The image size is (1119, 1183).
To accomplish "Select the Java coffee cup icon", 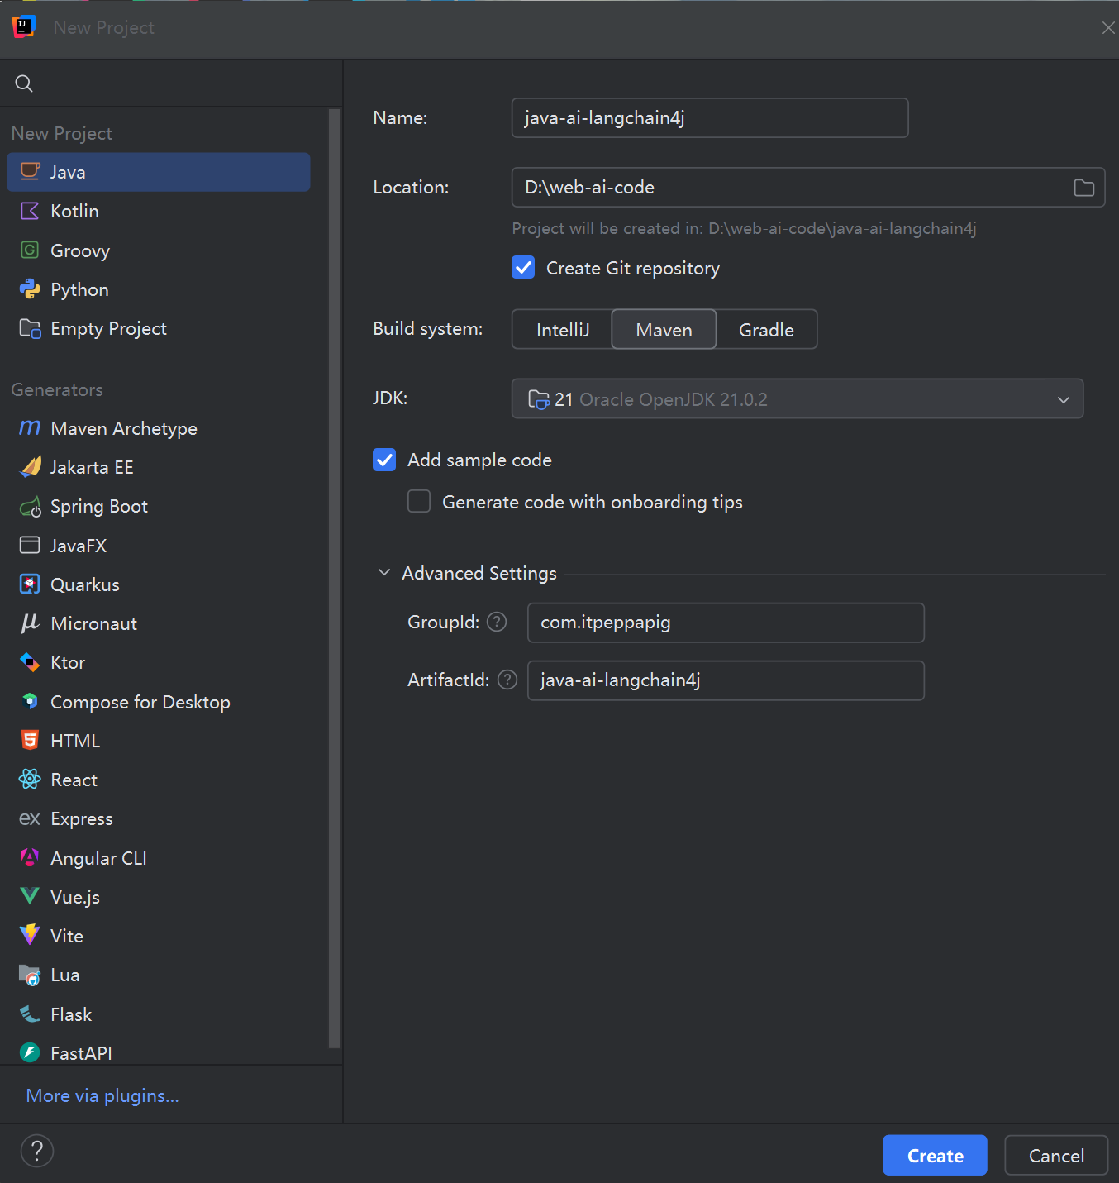I will pos(30,171).
